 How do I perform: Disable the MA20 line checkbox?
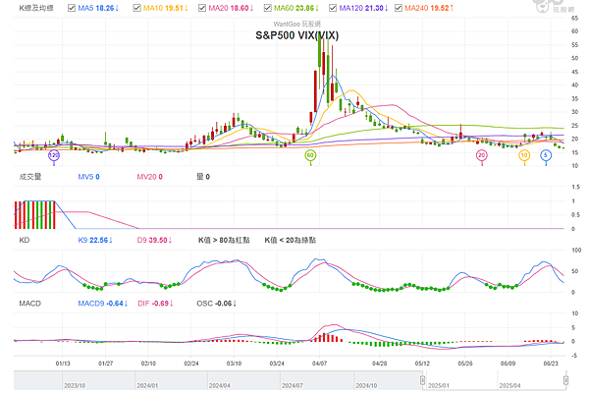(202, 8)
